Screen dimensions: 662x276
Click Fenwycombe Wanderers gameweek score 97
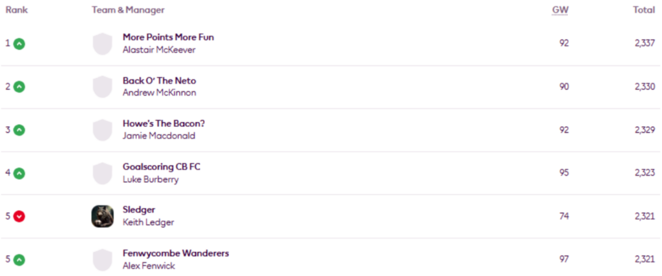(x=564, y=259)
